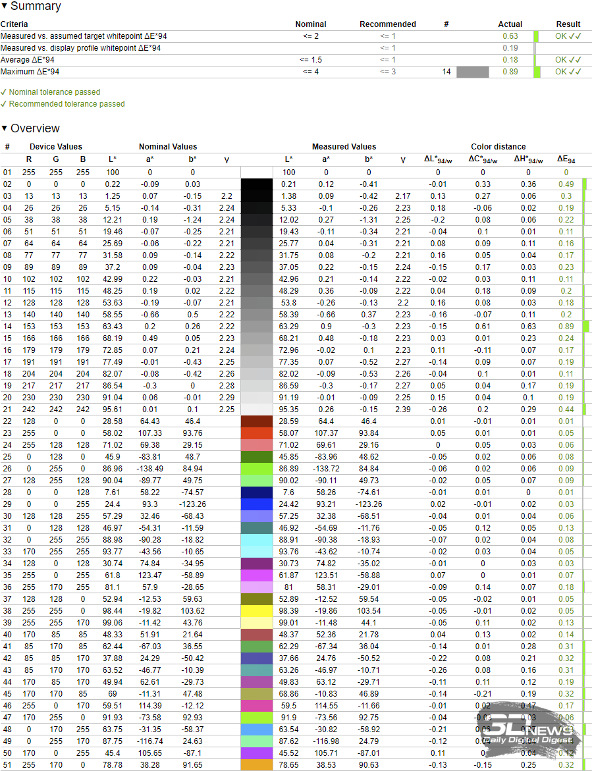This screenshot has height=771, width=592.
Task: Click the Result column header
Action: [568, 24]
